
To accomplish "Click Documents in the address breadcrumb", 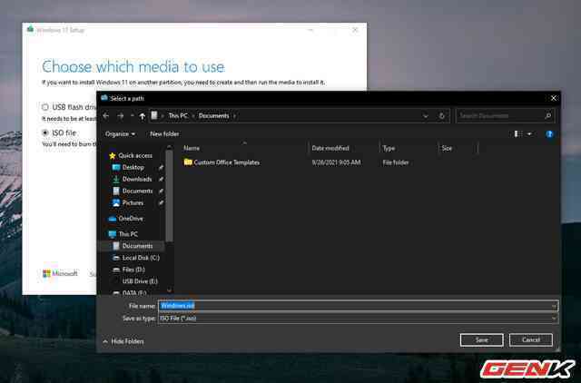I will coord(214,116).
